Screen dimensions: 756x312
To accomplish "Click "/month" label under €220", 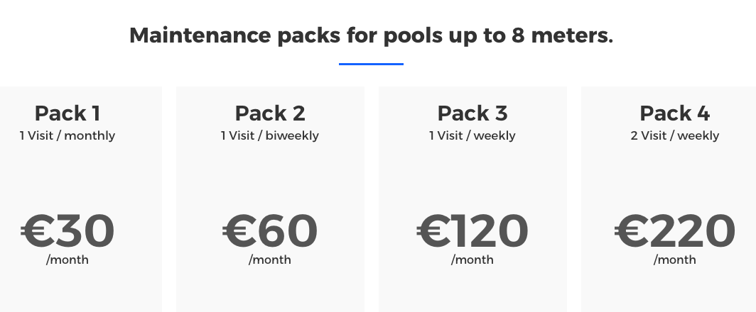I will [675, 260].
